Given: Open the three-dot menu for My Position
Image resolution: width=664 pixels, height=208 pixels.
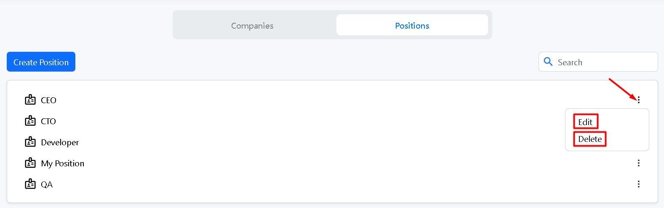Looking at the screenshot, I should click(638, 163).
